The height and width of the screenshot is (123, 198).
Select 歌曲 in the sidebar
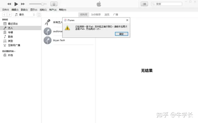tap(21, 37)
